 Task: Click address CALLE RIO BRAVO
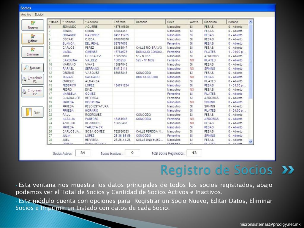[149, 48]
